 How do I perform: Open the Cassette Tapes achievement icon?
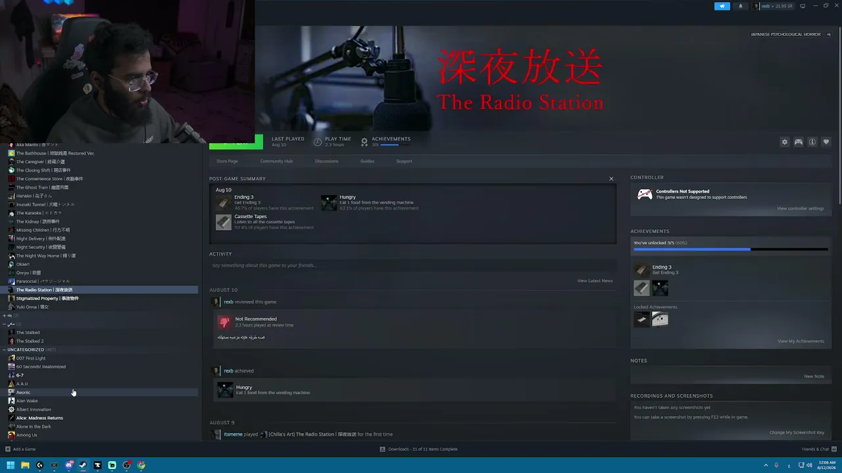pos(224,222)
